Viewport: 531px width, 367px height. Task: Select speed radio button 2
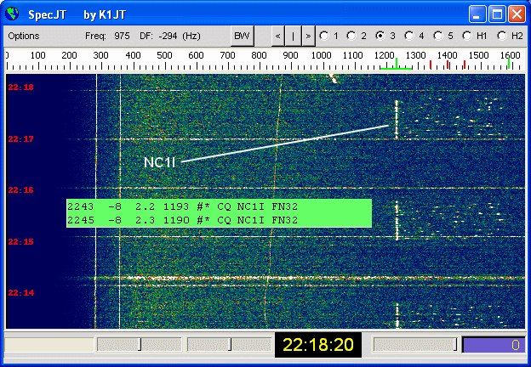tap(351, 36)
